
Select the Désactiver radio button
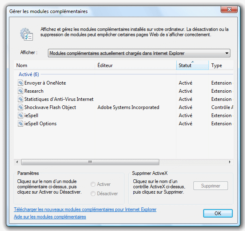[x=93, y=194]
